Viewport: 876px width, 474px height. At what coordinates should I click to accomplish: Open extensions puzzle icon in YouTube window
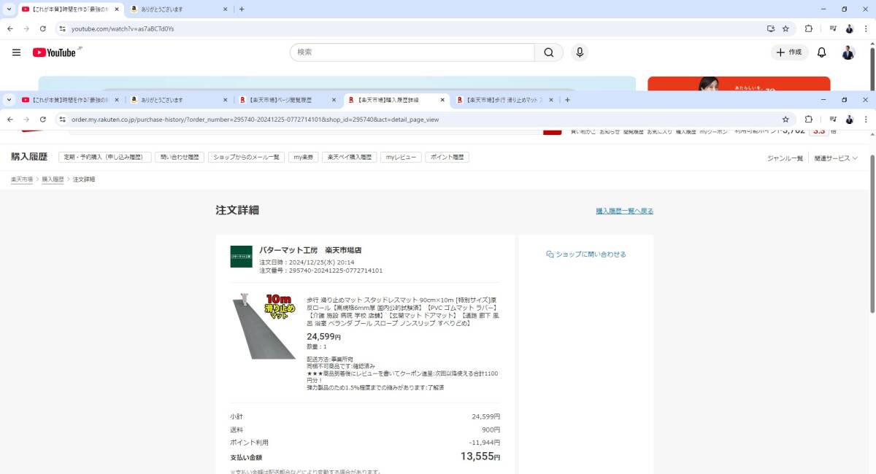[x=809, y=28]
